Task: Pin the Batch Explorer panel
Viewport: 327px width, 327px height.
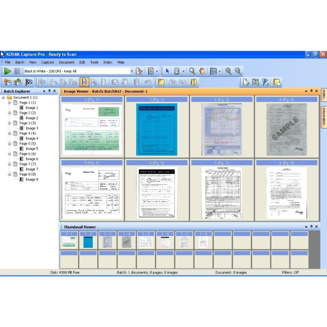Action: pos(49,91)
